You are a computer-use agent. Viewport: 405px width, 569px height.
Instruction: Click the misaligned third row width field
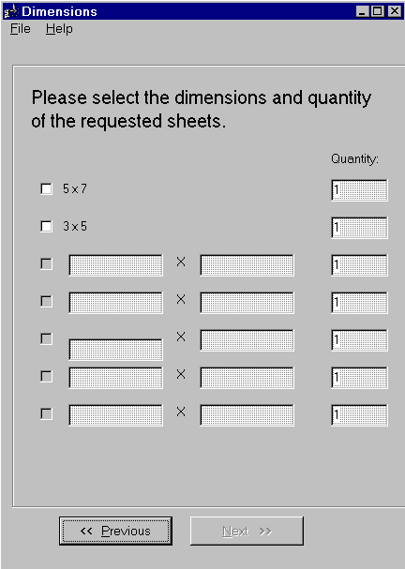(x=115, y=350)
